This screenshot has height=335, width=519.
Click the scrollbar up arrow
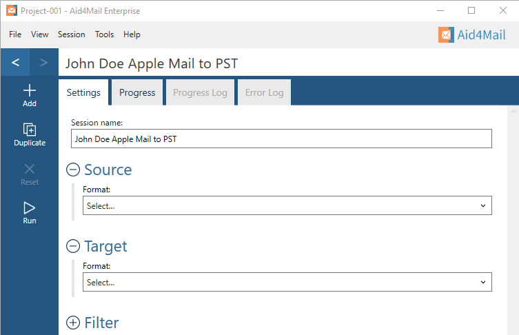coord(513,112)
